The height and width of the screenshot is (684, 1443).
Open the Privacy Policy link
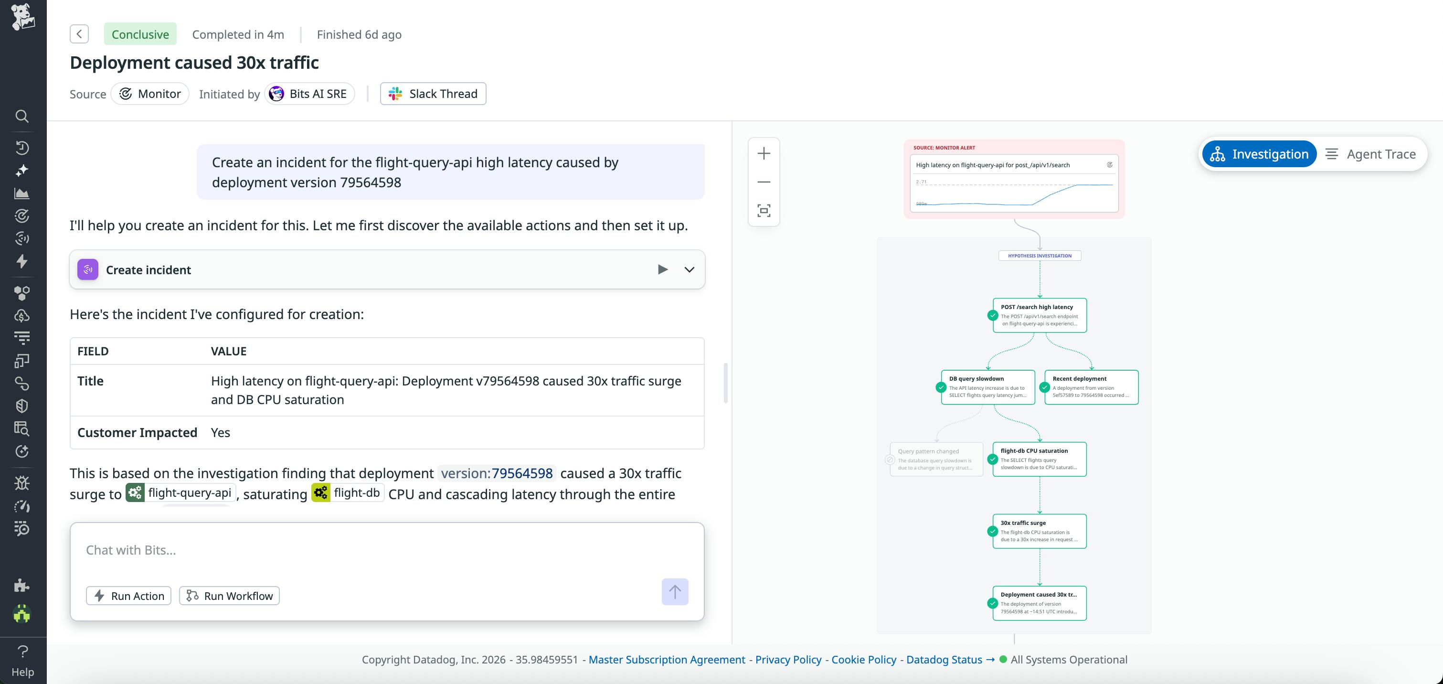point(787,659)
